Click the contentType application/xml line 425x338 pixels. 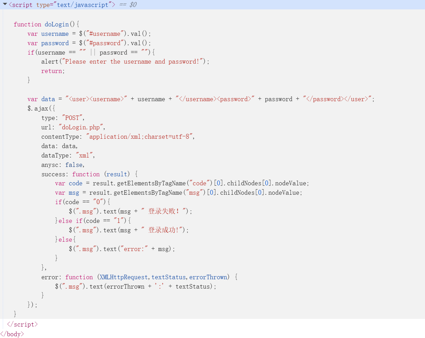click(118, 137)
